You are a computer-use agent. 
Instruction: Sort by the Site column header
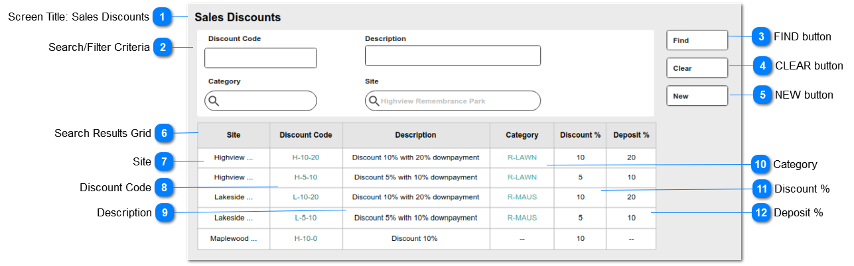click(234, 135)
